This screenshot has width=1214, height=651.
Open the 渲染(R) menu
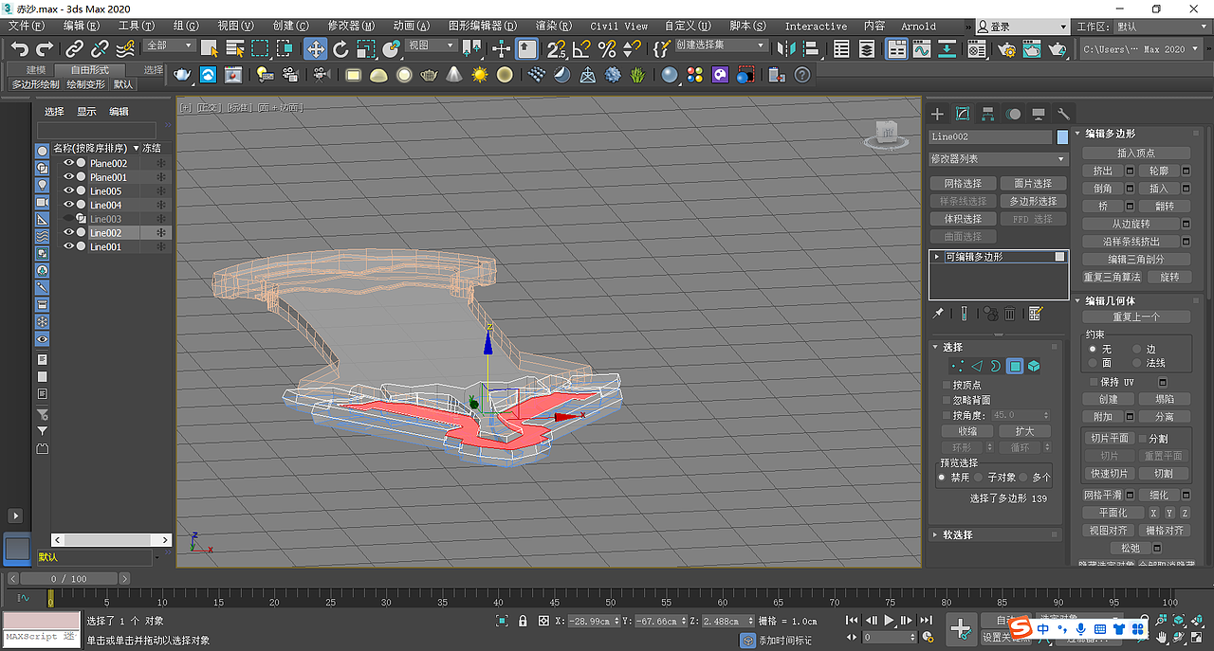tap(553, 26)
